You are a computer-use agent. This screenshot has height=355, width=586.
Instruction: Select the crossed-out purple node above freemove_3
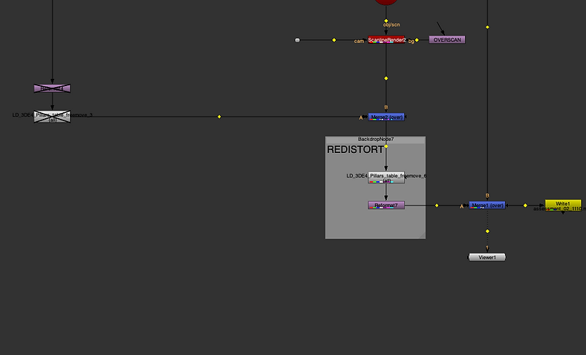coord(52,88)
